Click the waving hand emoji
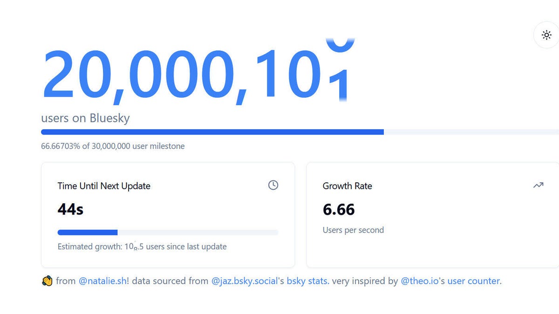The image size is (559, 314). (47, 281)
